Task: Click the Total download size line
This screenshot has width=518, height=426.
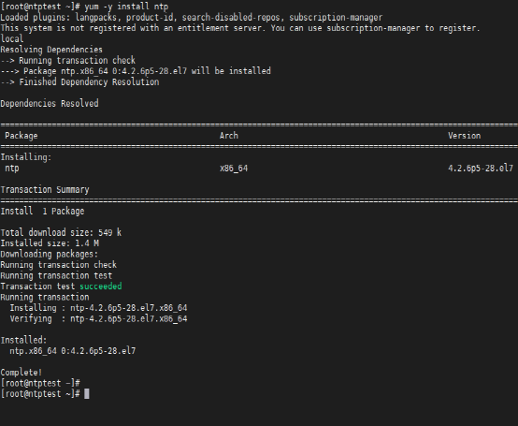Action: coord(61,232)
